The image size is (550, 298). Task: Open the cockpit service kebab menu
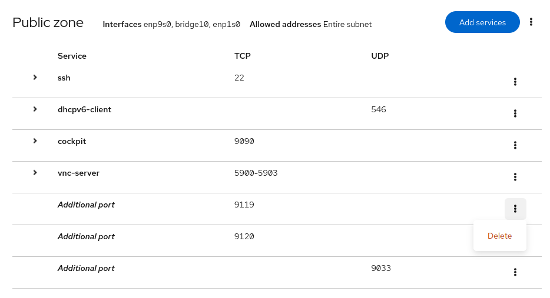coord(515,146)
